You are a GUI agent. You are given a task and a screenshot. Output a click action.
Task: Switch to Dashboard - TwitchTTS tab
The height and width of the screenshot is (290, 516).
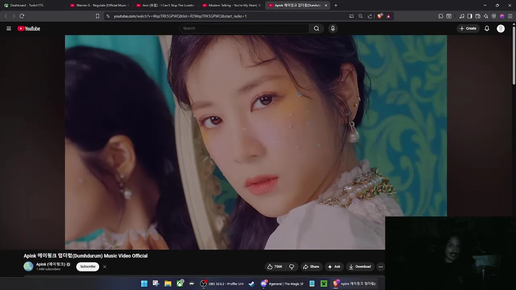pos(33,5)
